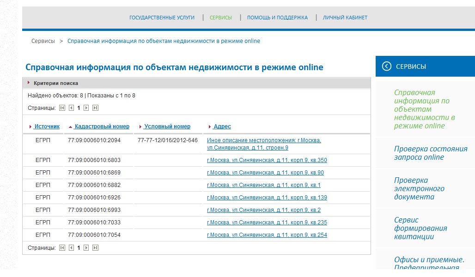Sort the table by Источник column
The height and width of the screenshot is (277, 475).
(x=47, y=126)
